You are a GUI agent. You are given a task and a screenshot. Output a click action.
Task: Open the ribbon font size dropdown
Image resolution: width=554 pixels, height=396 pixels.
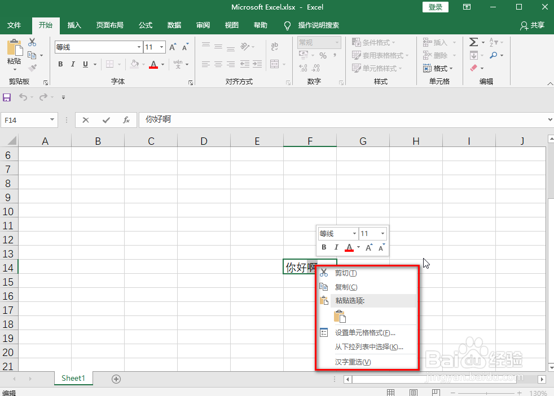tap(161, 47)
